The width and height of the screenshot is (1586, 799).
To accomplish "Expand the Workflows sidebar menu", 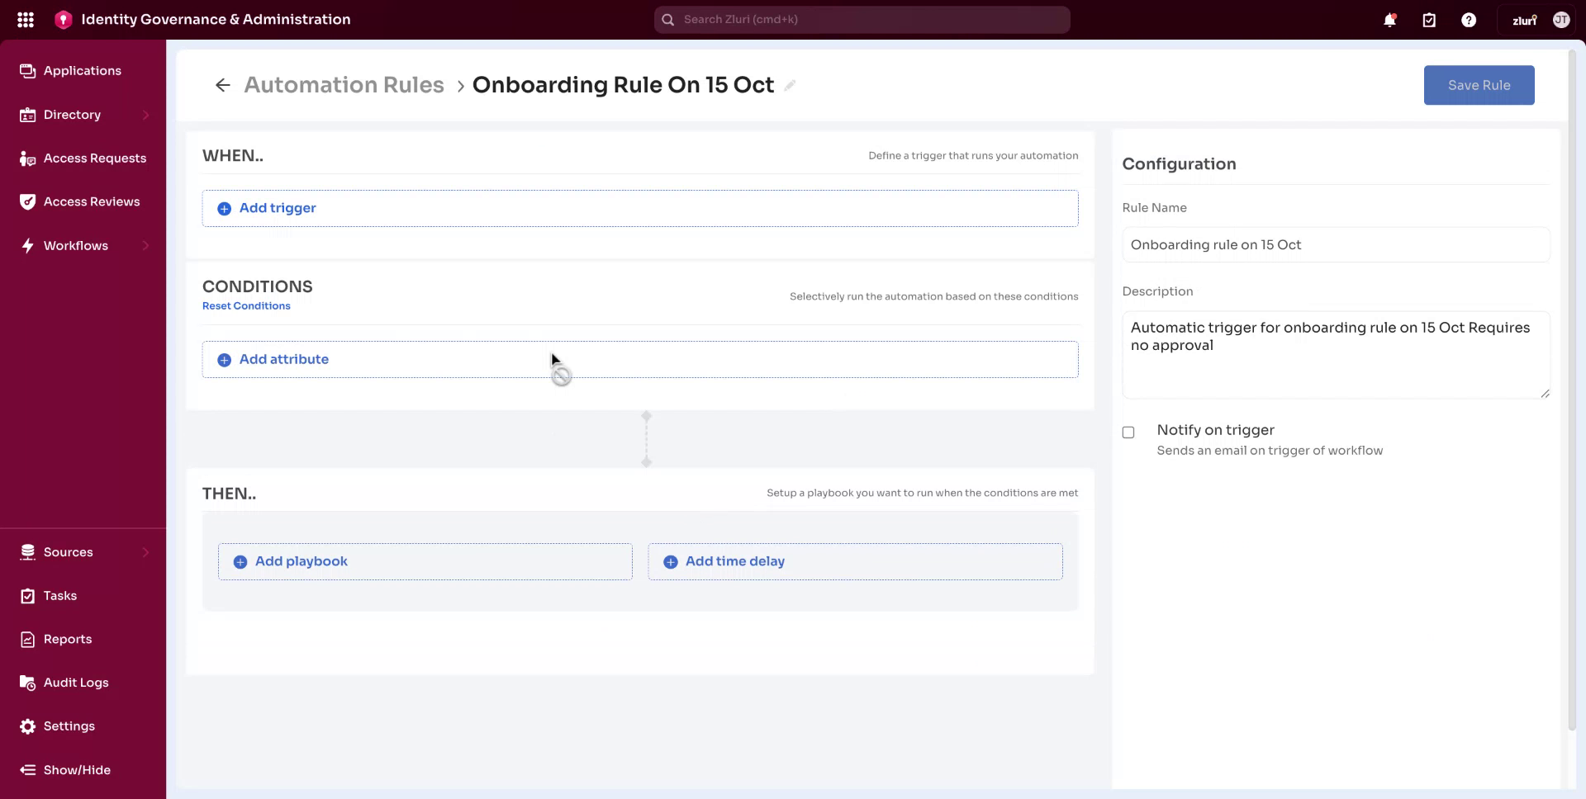I will [x=76, y=245].
